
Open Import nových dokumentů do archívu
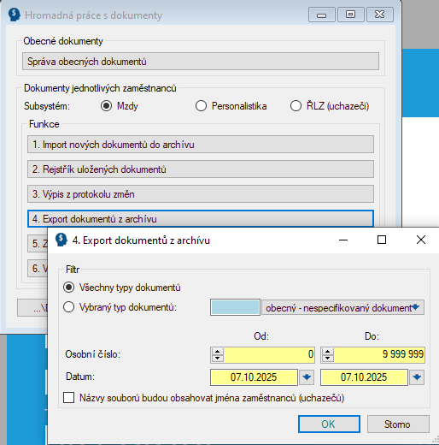pos(201,145)
